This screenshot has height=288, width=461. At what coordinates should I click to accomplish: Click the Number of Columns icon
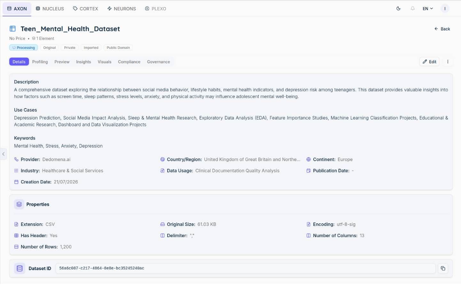tap(309, 236)
